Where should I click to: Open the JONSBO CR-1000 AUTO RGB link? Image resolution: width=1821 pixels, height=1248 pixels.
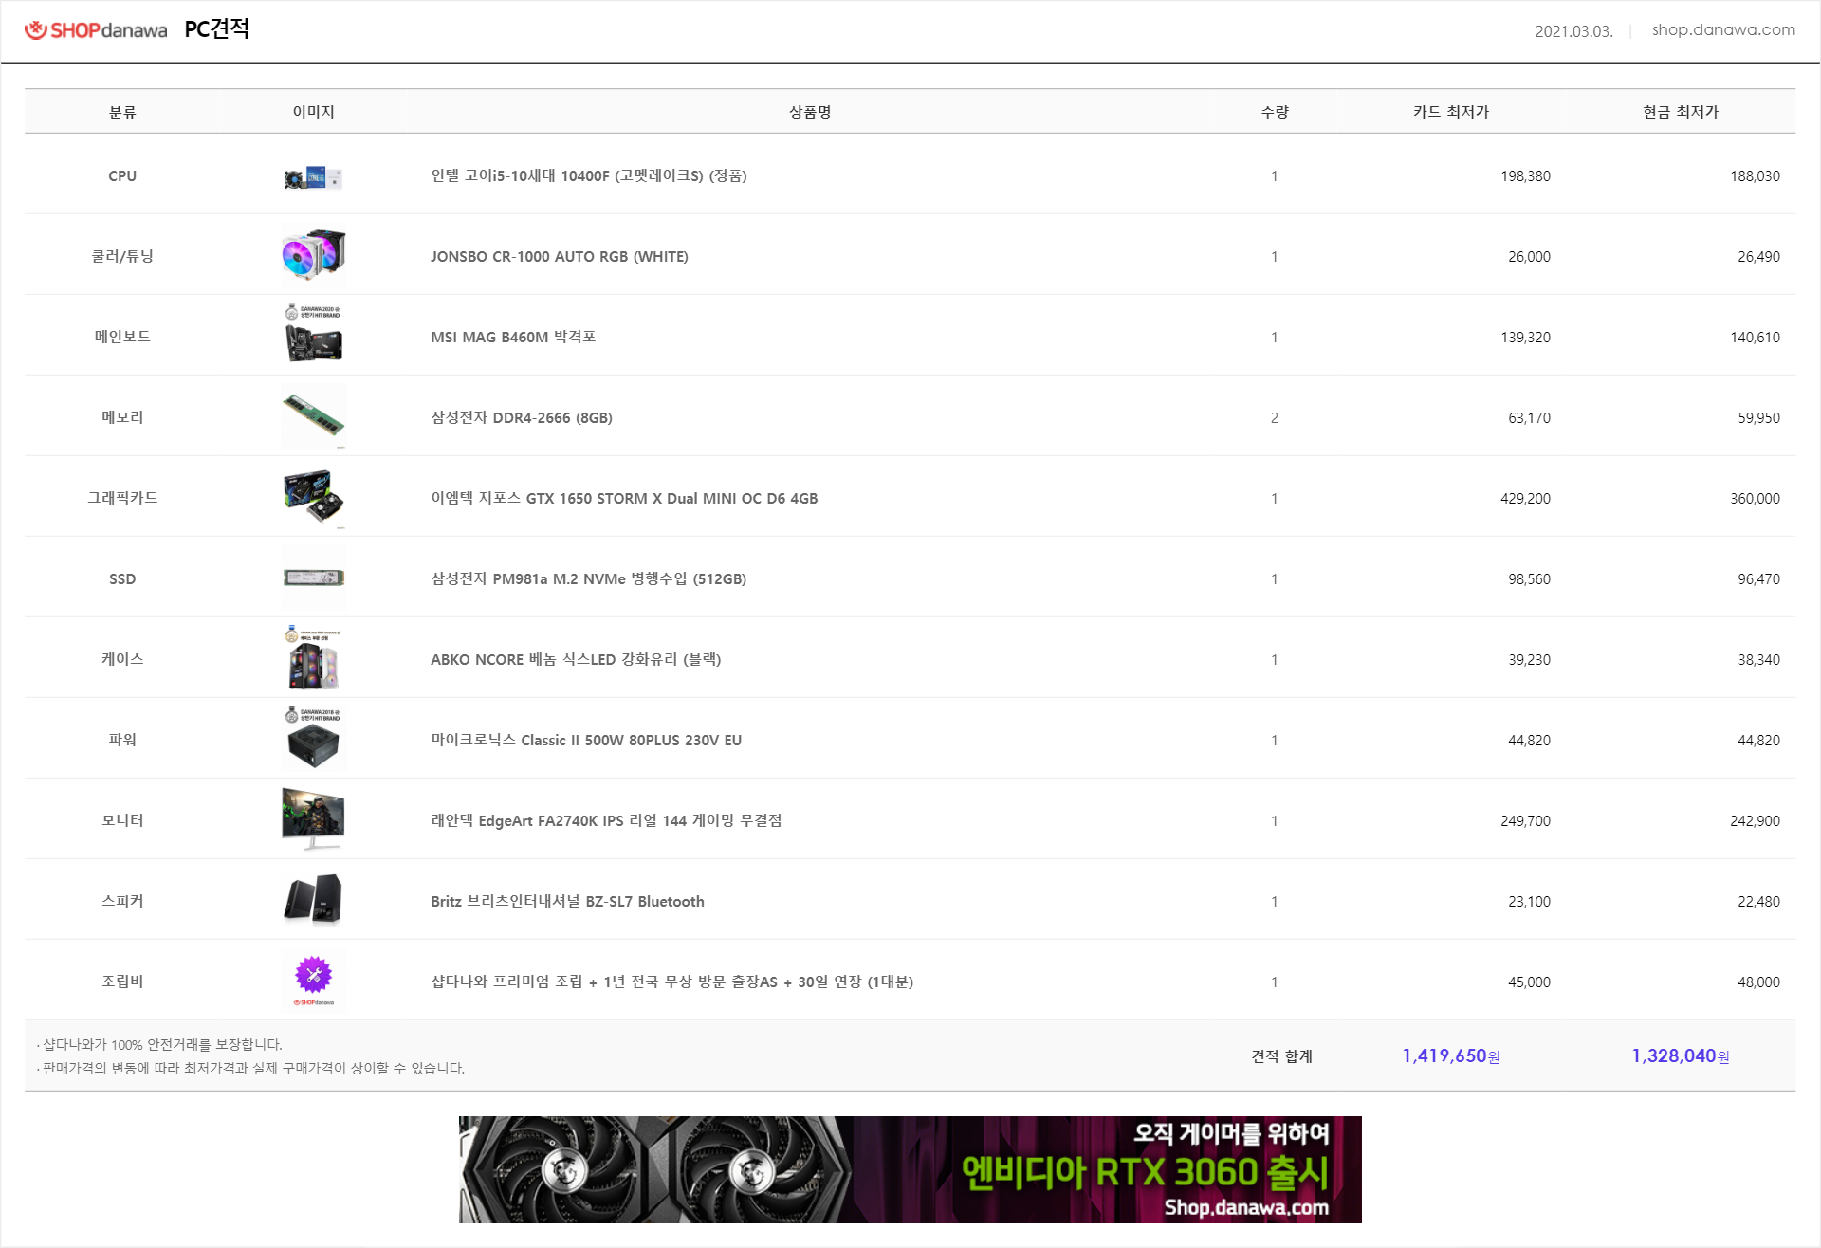(x=560, y=257)
